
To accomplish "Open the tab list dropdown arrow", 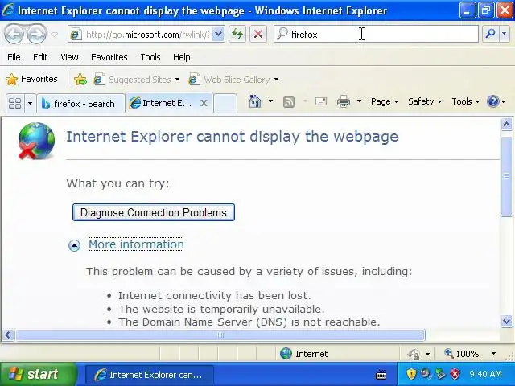I will click(30, 104).
